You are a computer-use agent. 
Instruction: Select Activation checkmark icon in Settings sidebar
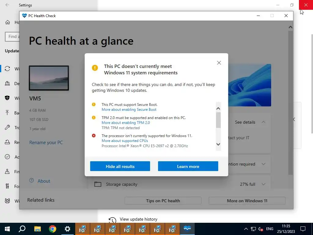(7, 157)
